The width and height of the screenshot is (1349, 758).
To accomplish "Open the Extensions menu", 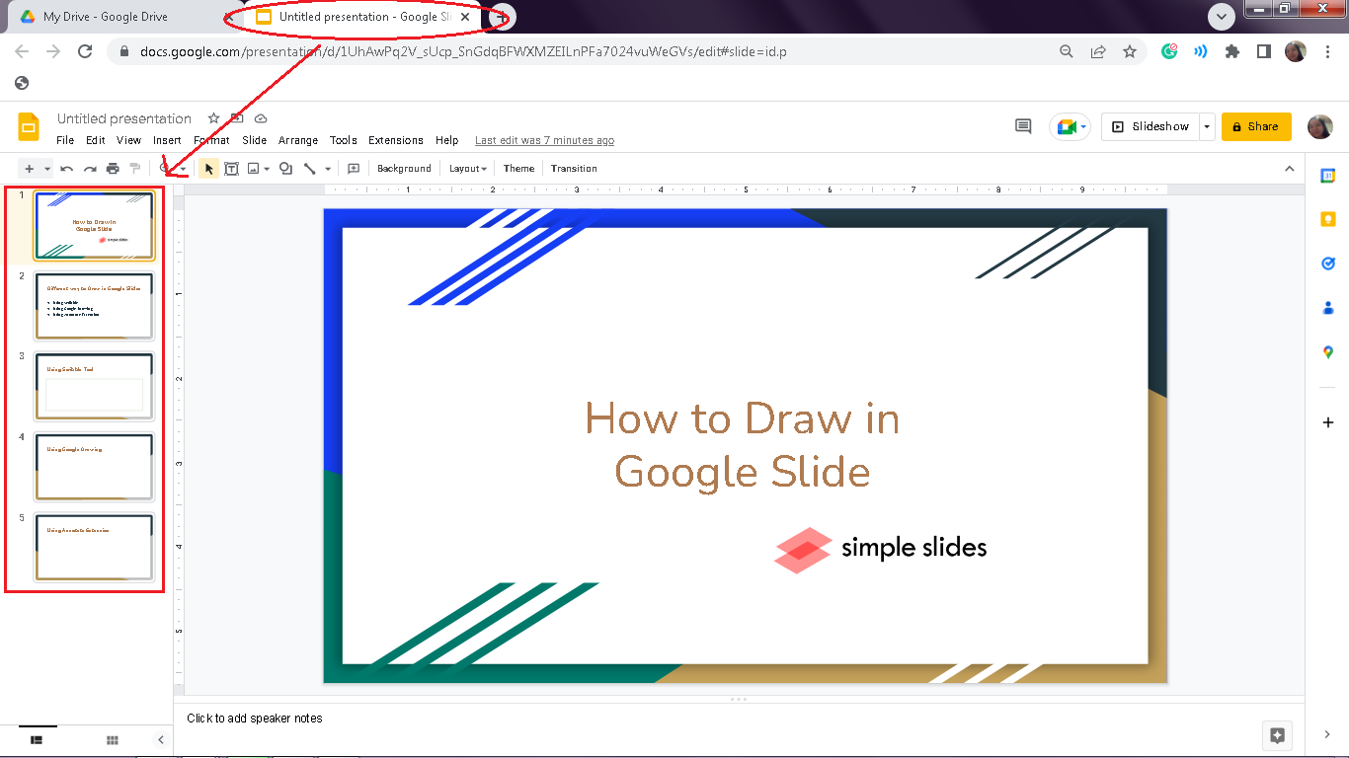I will [x=396, y=140].
